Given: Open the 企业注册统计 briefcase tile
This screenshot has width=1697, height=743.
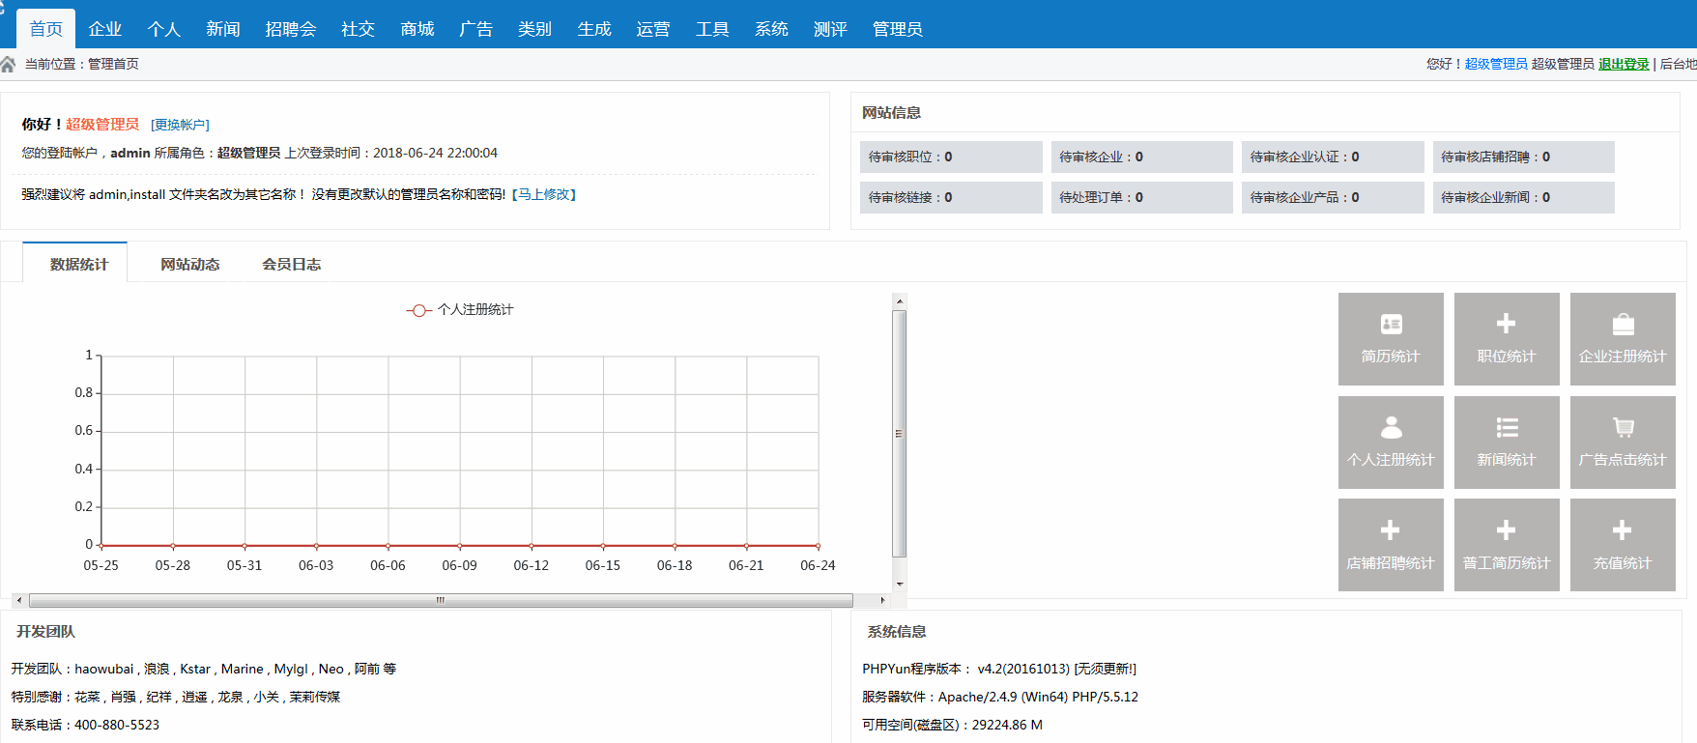Looking at the screenshot, I should (1622, 338).
